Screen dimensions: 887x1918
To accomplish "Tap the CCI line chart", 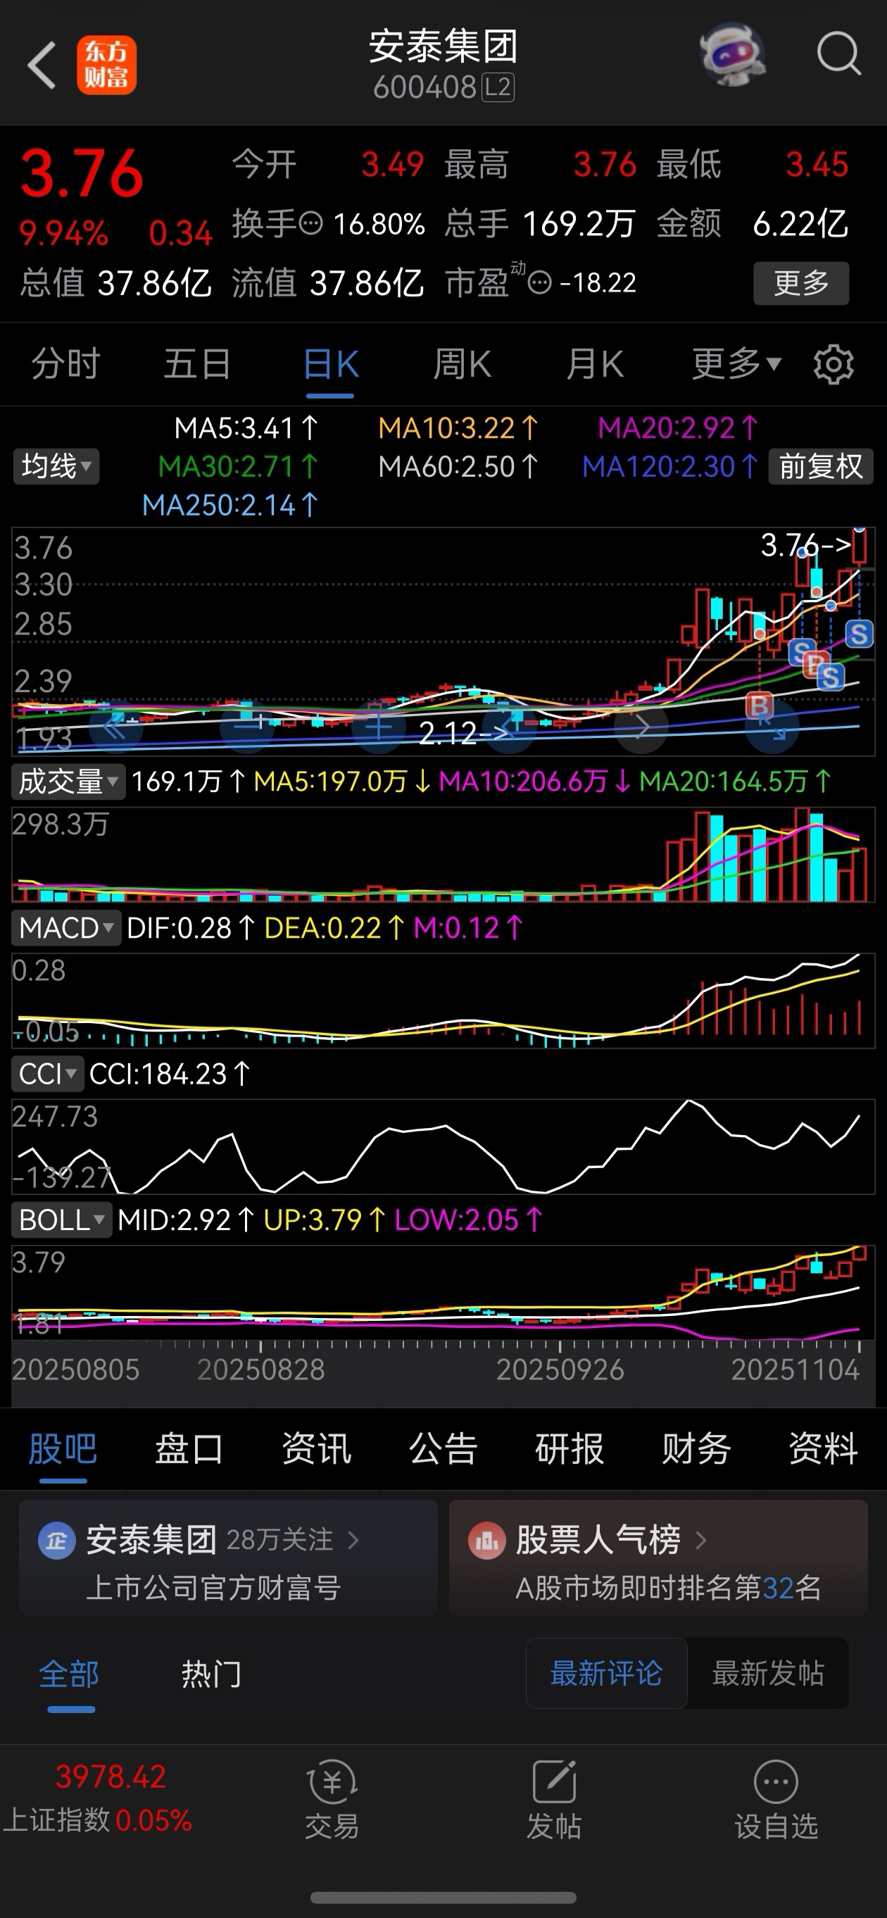I will pyautogui.click(x=443, y=1146).
